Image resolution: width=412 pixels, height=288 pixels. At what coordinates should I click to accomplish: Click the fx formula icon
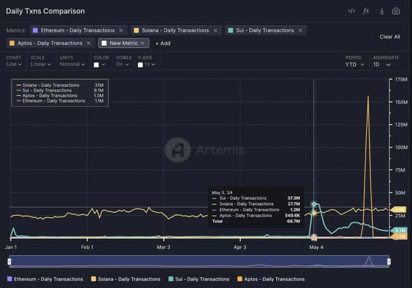(x=366, y=11)
